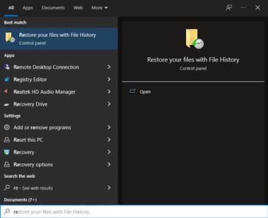Expand the Reset this PC chevron arrow
This screenshot has width=268, height=218.
pyautogui.click(x=109, y=140)
